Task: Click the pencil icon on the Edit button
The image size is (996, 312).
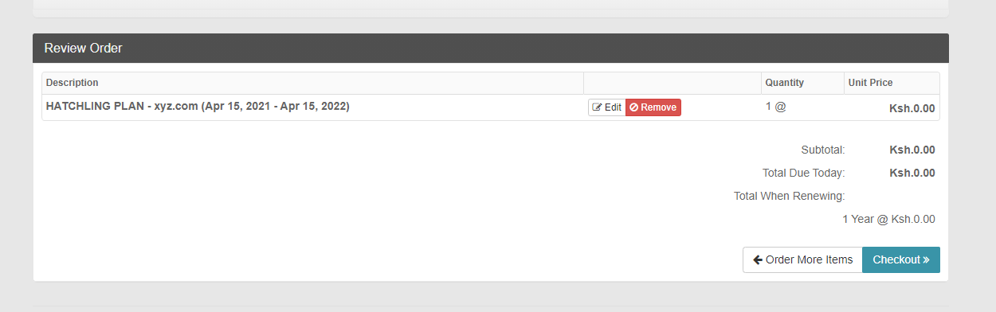Action: tap(597, 107)
